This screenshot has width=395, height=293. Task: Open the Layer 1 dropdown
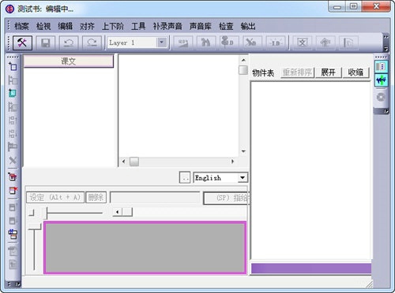162,43
